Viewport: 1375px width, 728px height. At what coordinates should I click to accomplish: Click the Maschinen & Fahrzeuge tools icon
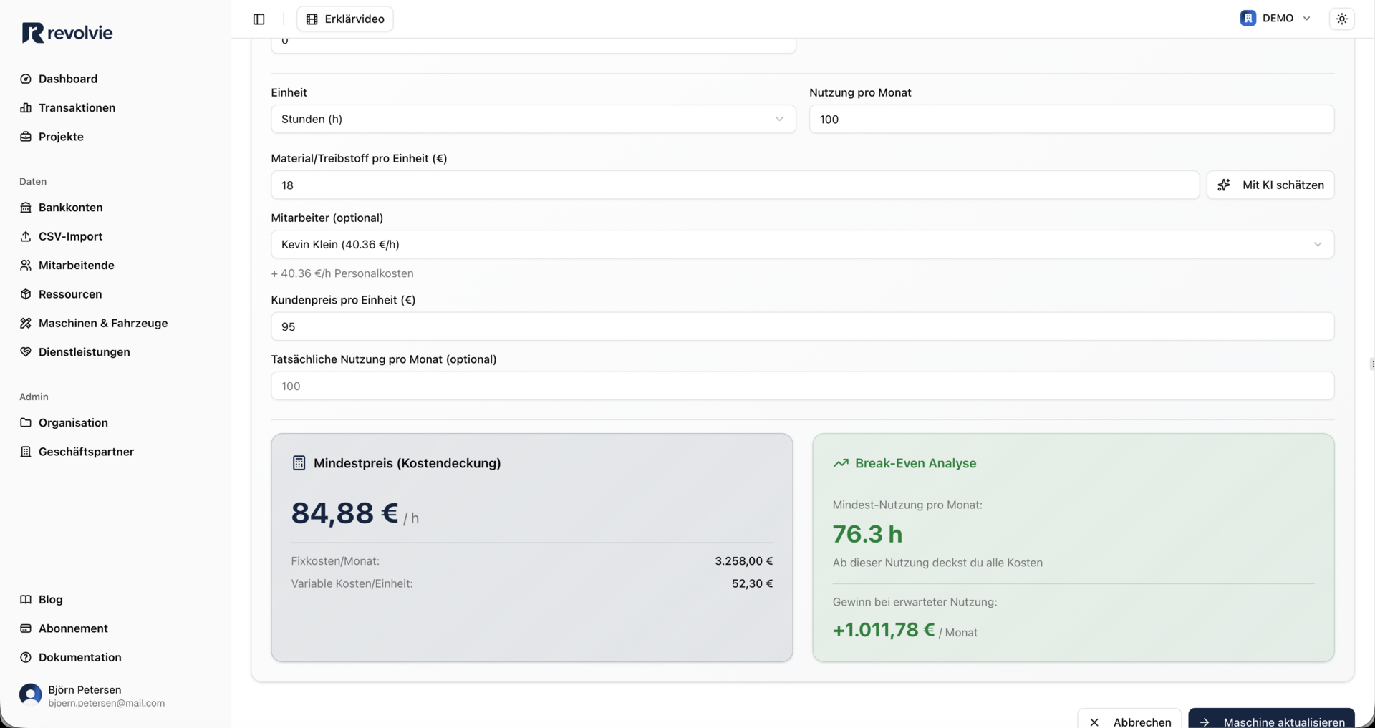(x=26, y=324)
